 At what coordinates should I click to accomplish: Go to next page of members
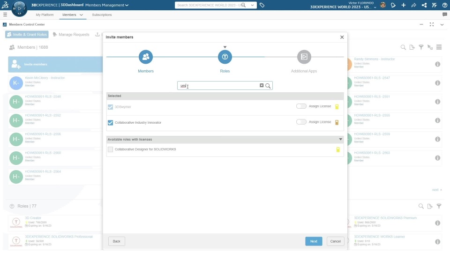(x=437, y=190)
